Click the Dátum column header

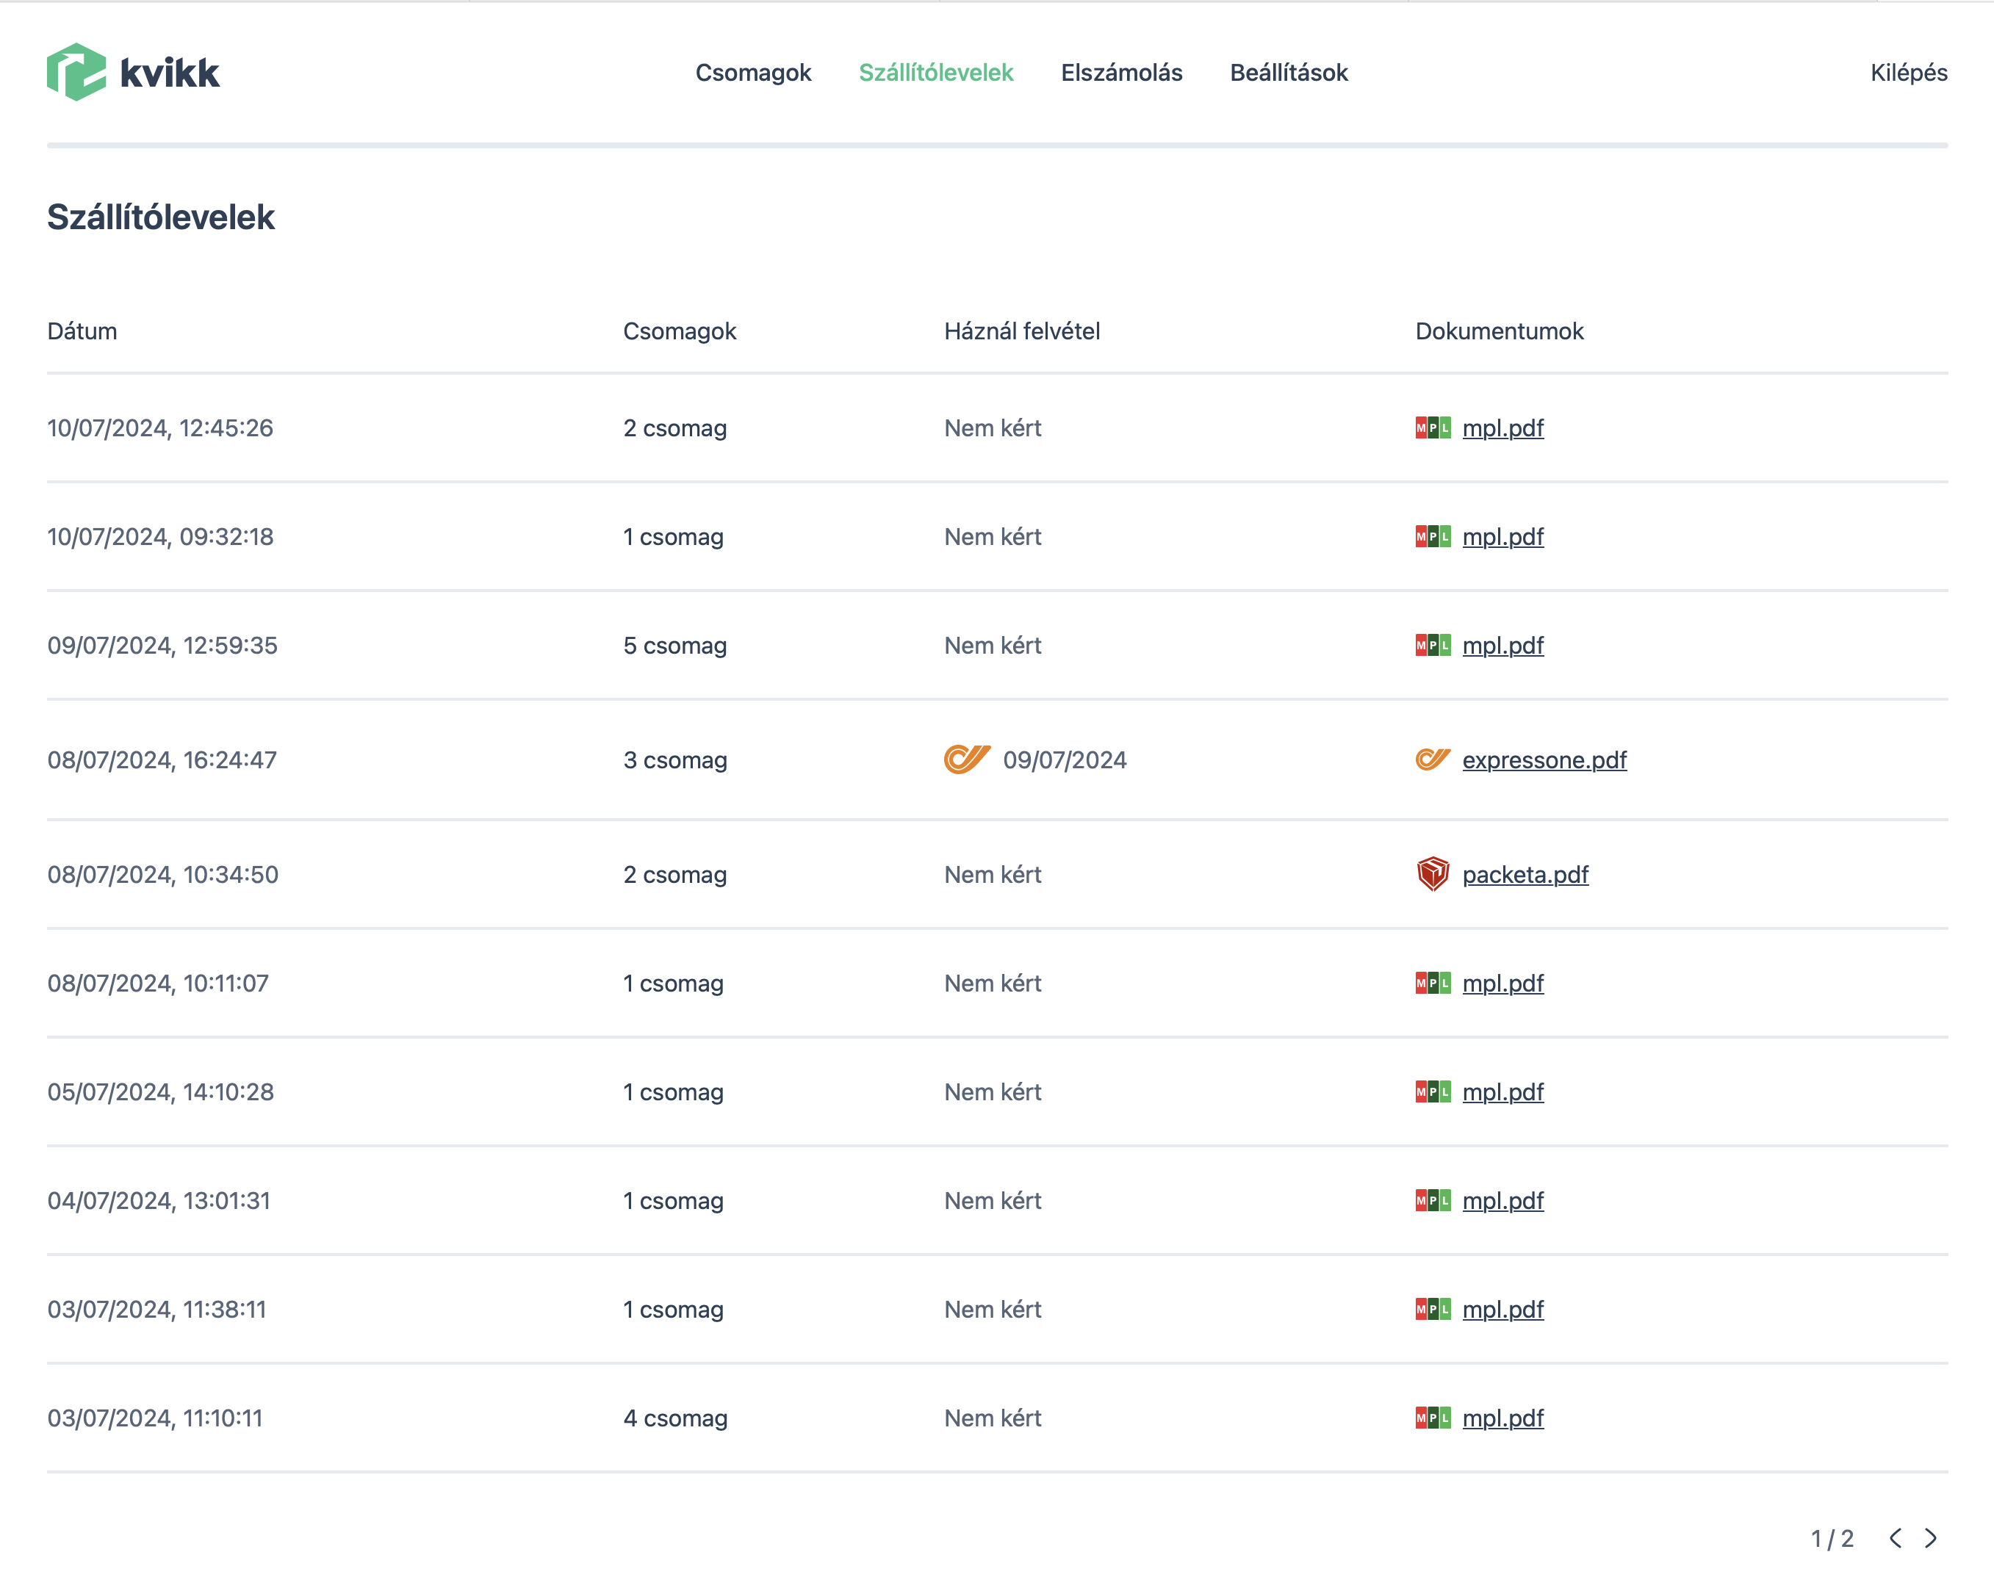[82, 331]
